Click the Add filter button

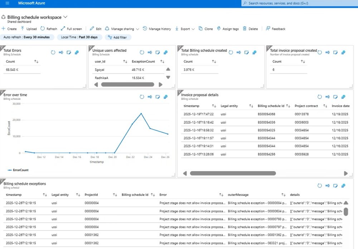(x=118, y=37)
